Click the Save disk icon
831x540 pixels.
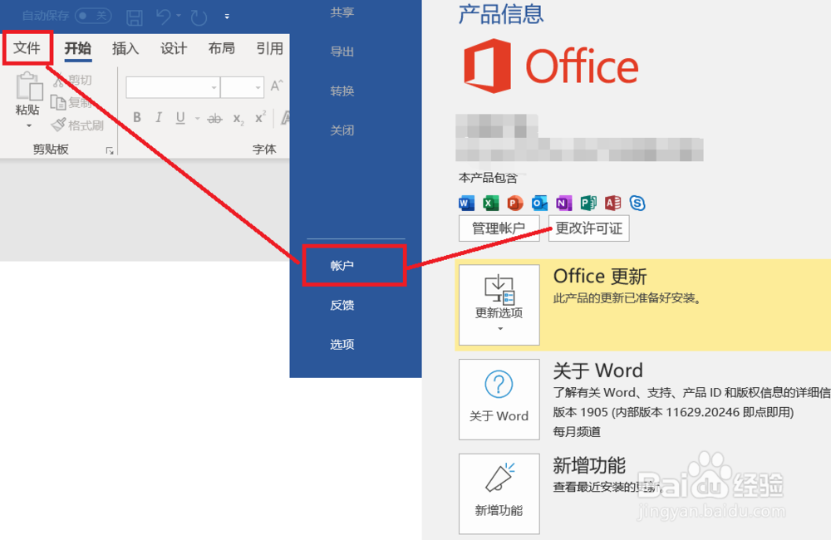[135, 17]
